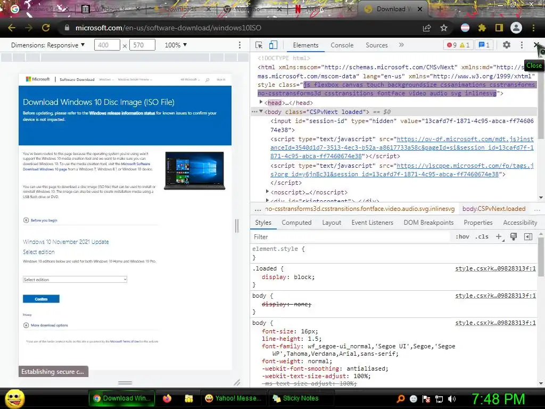Activate the inspect element picker icon
The image size is (545, 409).
click(259, 45)
